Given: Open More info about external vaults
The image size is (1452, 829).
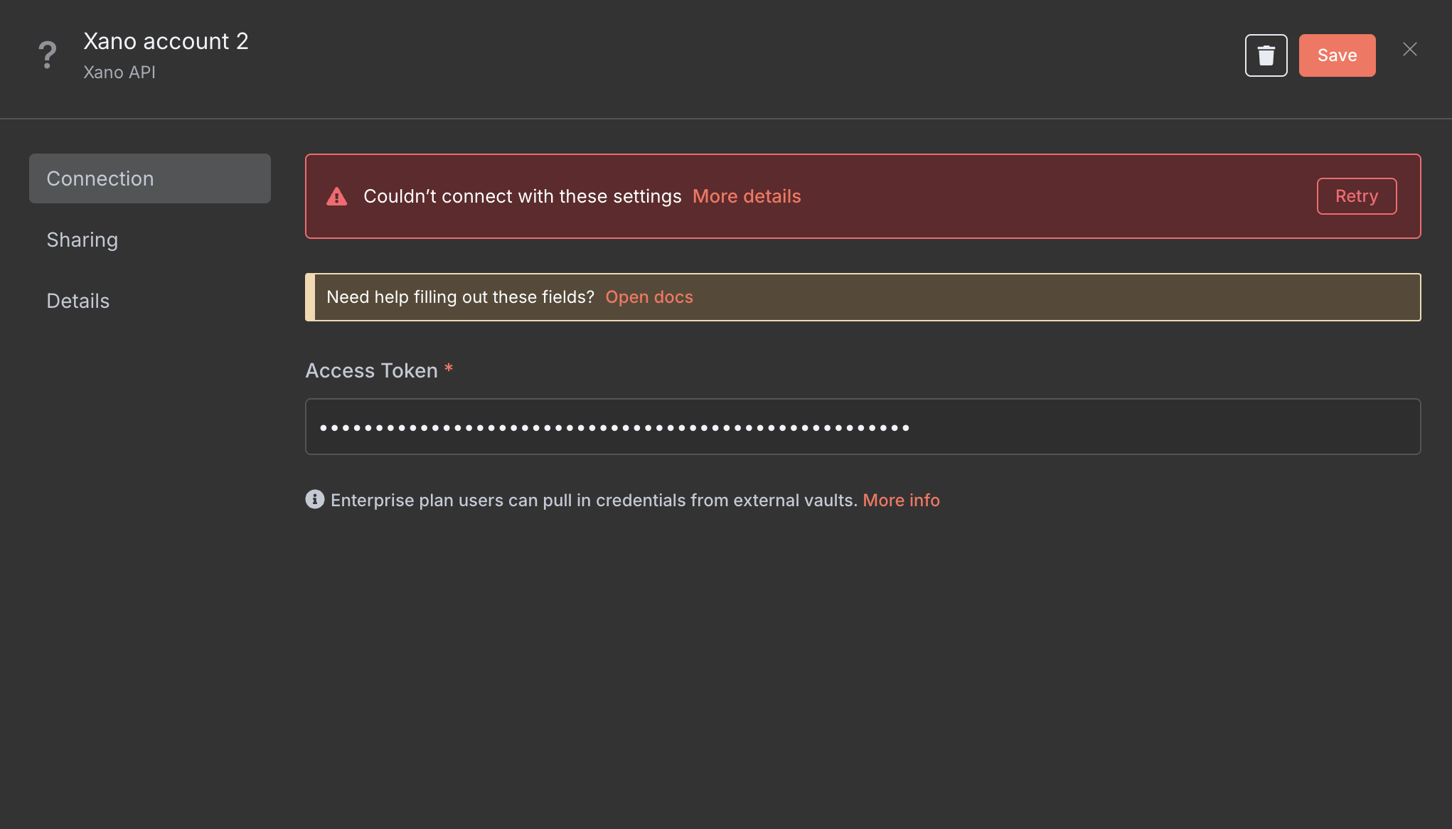Looking at the screenshot, I should 901,501.
